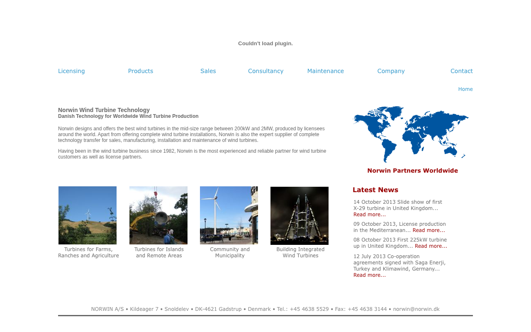The image size is (531, 332).
Task: Read more on the 14 October 2013 X-29 slide show
Action: point(370,215)
